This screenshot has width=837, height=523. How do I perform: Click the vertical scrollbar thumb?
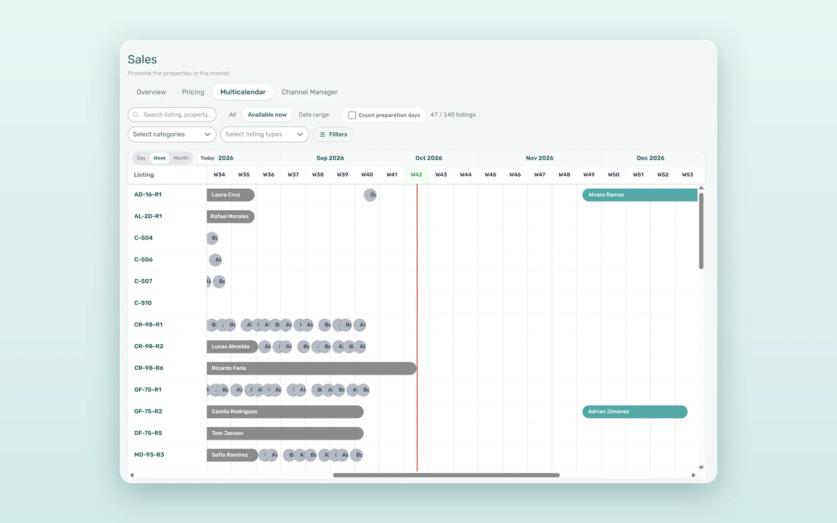coord(701,231)
